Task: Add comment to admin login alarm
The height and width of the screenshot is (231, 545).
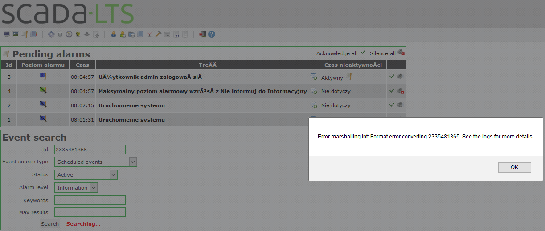Action: click(x=314, y=77)
